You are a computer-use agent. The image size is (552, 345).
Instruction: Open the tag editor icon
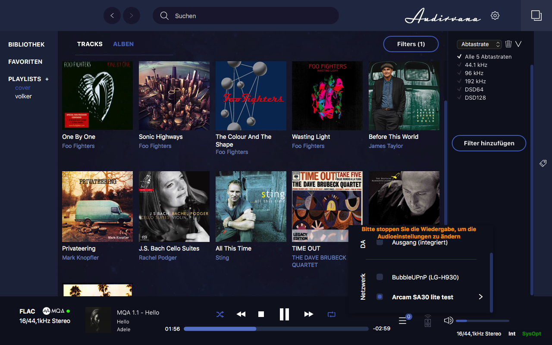(x=543, y=163)
